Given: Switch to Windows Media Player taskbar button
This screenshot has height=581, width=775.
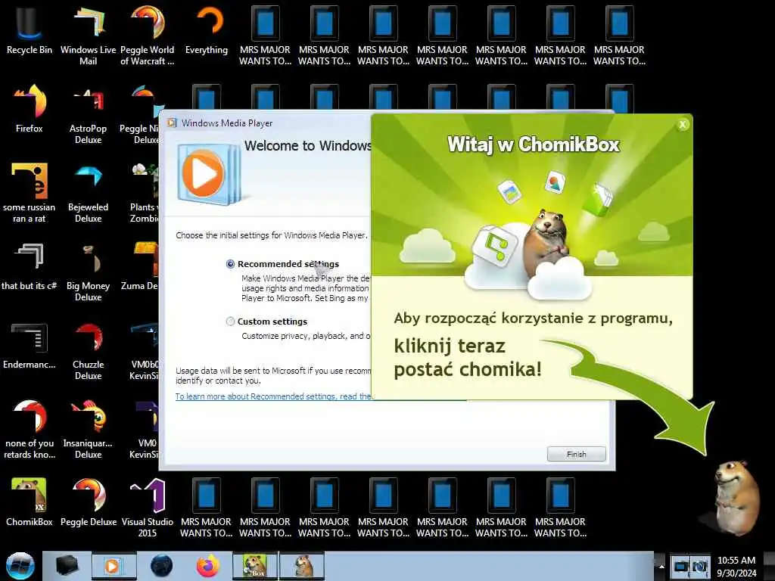Looking at the screenshot, I should pos(114,566).
